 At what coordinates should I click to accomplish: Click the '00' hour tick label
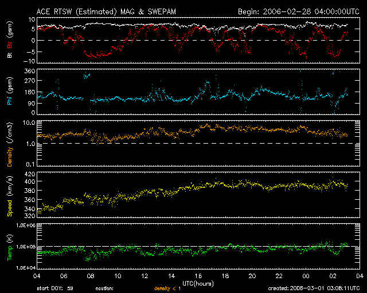(306, 276)
